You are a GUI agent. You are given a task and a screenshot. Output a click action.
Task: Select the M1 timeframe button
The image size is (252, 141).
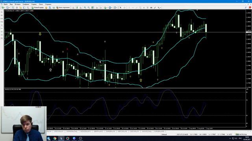pos(2,12)
